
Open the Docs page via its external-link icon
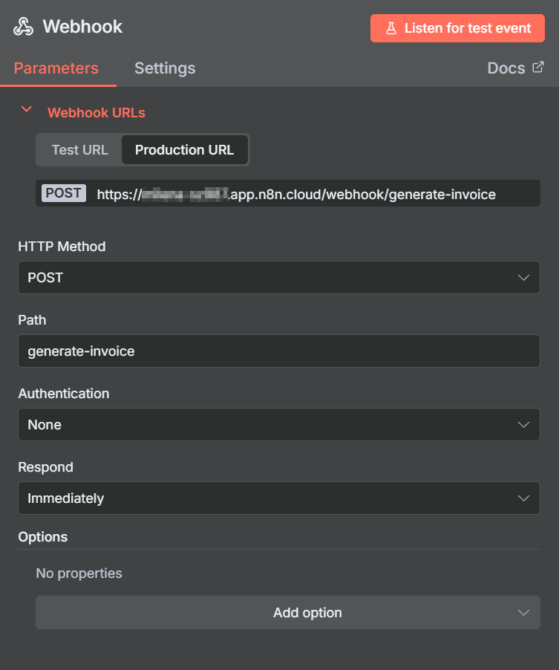click(x=537, y=68)
